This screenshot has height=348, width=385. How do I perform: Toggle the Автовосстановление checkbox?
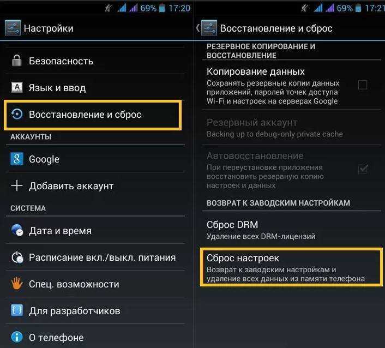363,169
